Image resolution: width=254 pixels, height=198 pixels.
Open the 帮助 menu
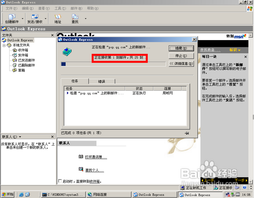coord(92,8)
